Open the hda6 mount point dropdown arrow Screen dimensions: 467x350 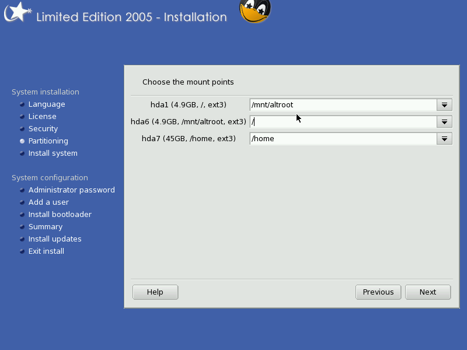(444, 122)
